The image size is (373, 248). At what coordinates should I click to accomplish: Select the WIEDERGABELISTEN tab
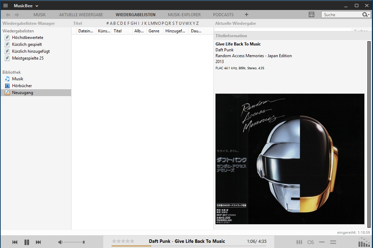(x=136, y=15)
